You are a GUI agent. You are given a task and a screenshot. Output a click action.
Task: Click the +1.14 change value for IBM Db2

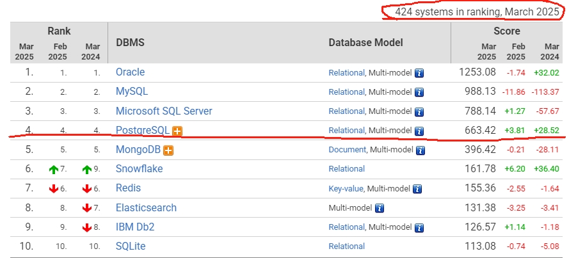coord(515,227)
